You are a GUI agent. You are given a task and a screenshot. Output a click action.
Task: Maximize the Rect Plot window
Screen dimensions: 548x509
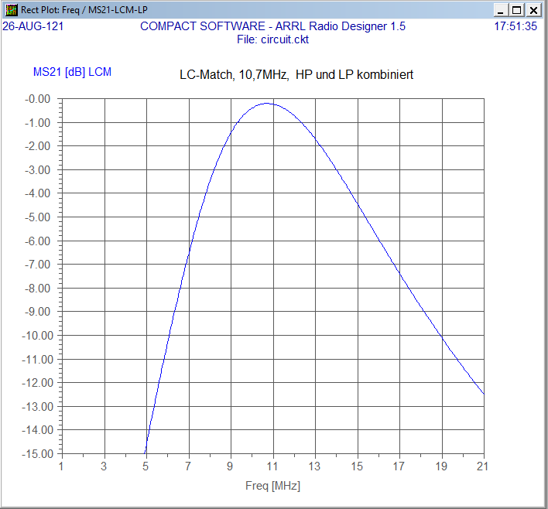click(517, 10)
